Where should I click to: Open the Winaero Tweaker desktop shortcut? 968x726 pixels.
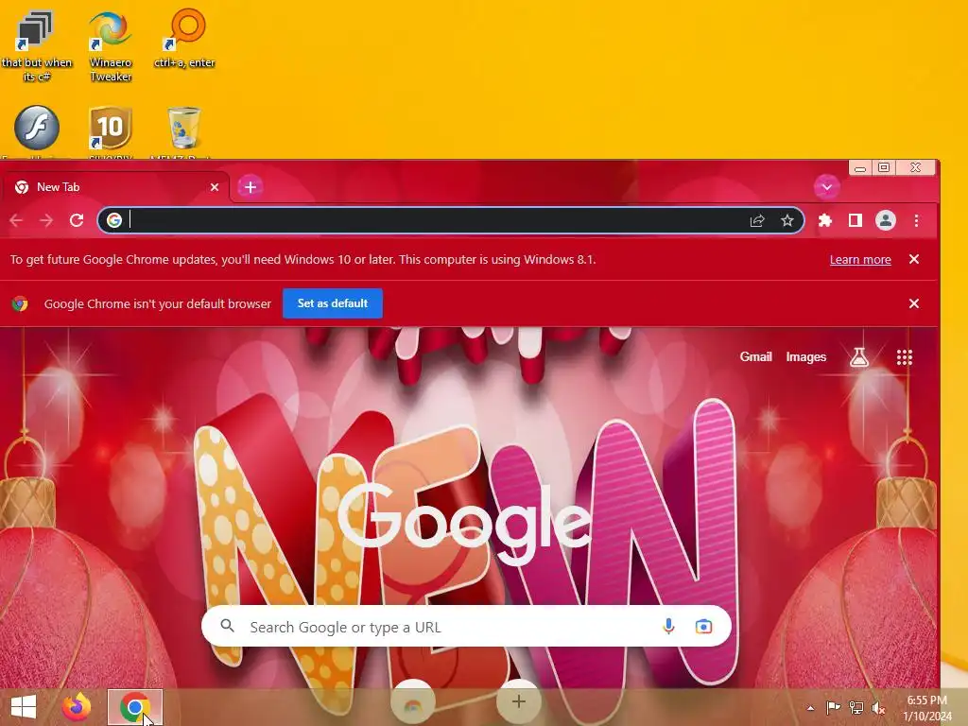click(110, 44)
